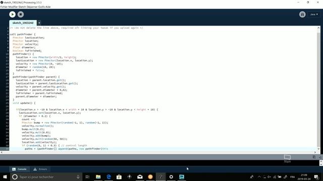Click the microphone icon in search box
Viewport: 323px width, 181px height.
(x=78, y=176)
